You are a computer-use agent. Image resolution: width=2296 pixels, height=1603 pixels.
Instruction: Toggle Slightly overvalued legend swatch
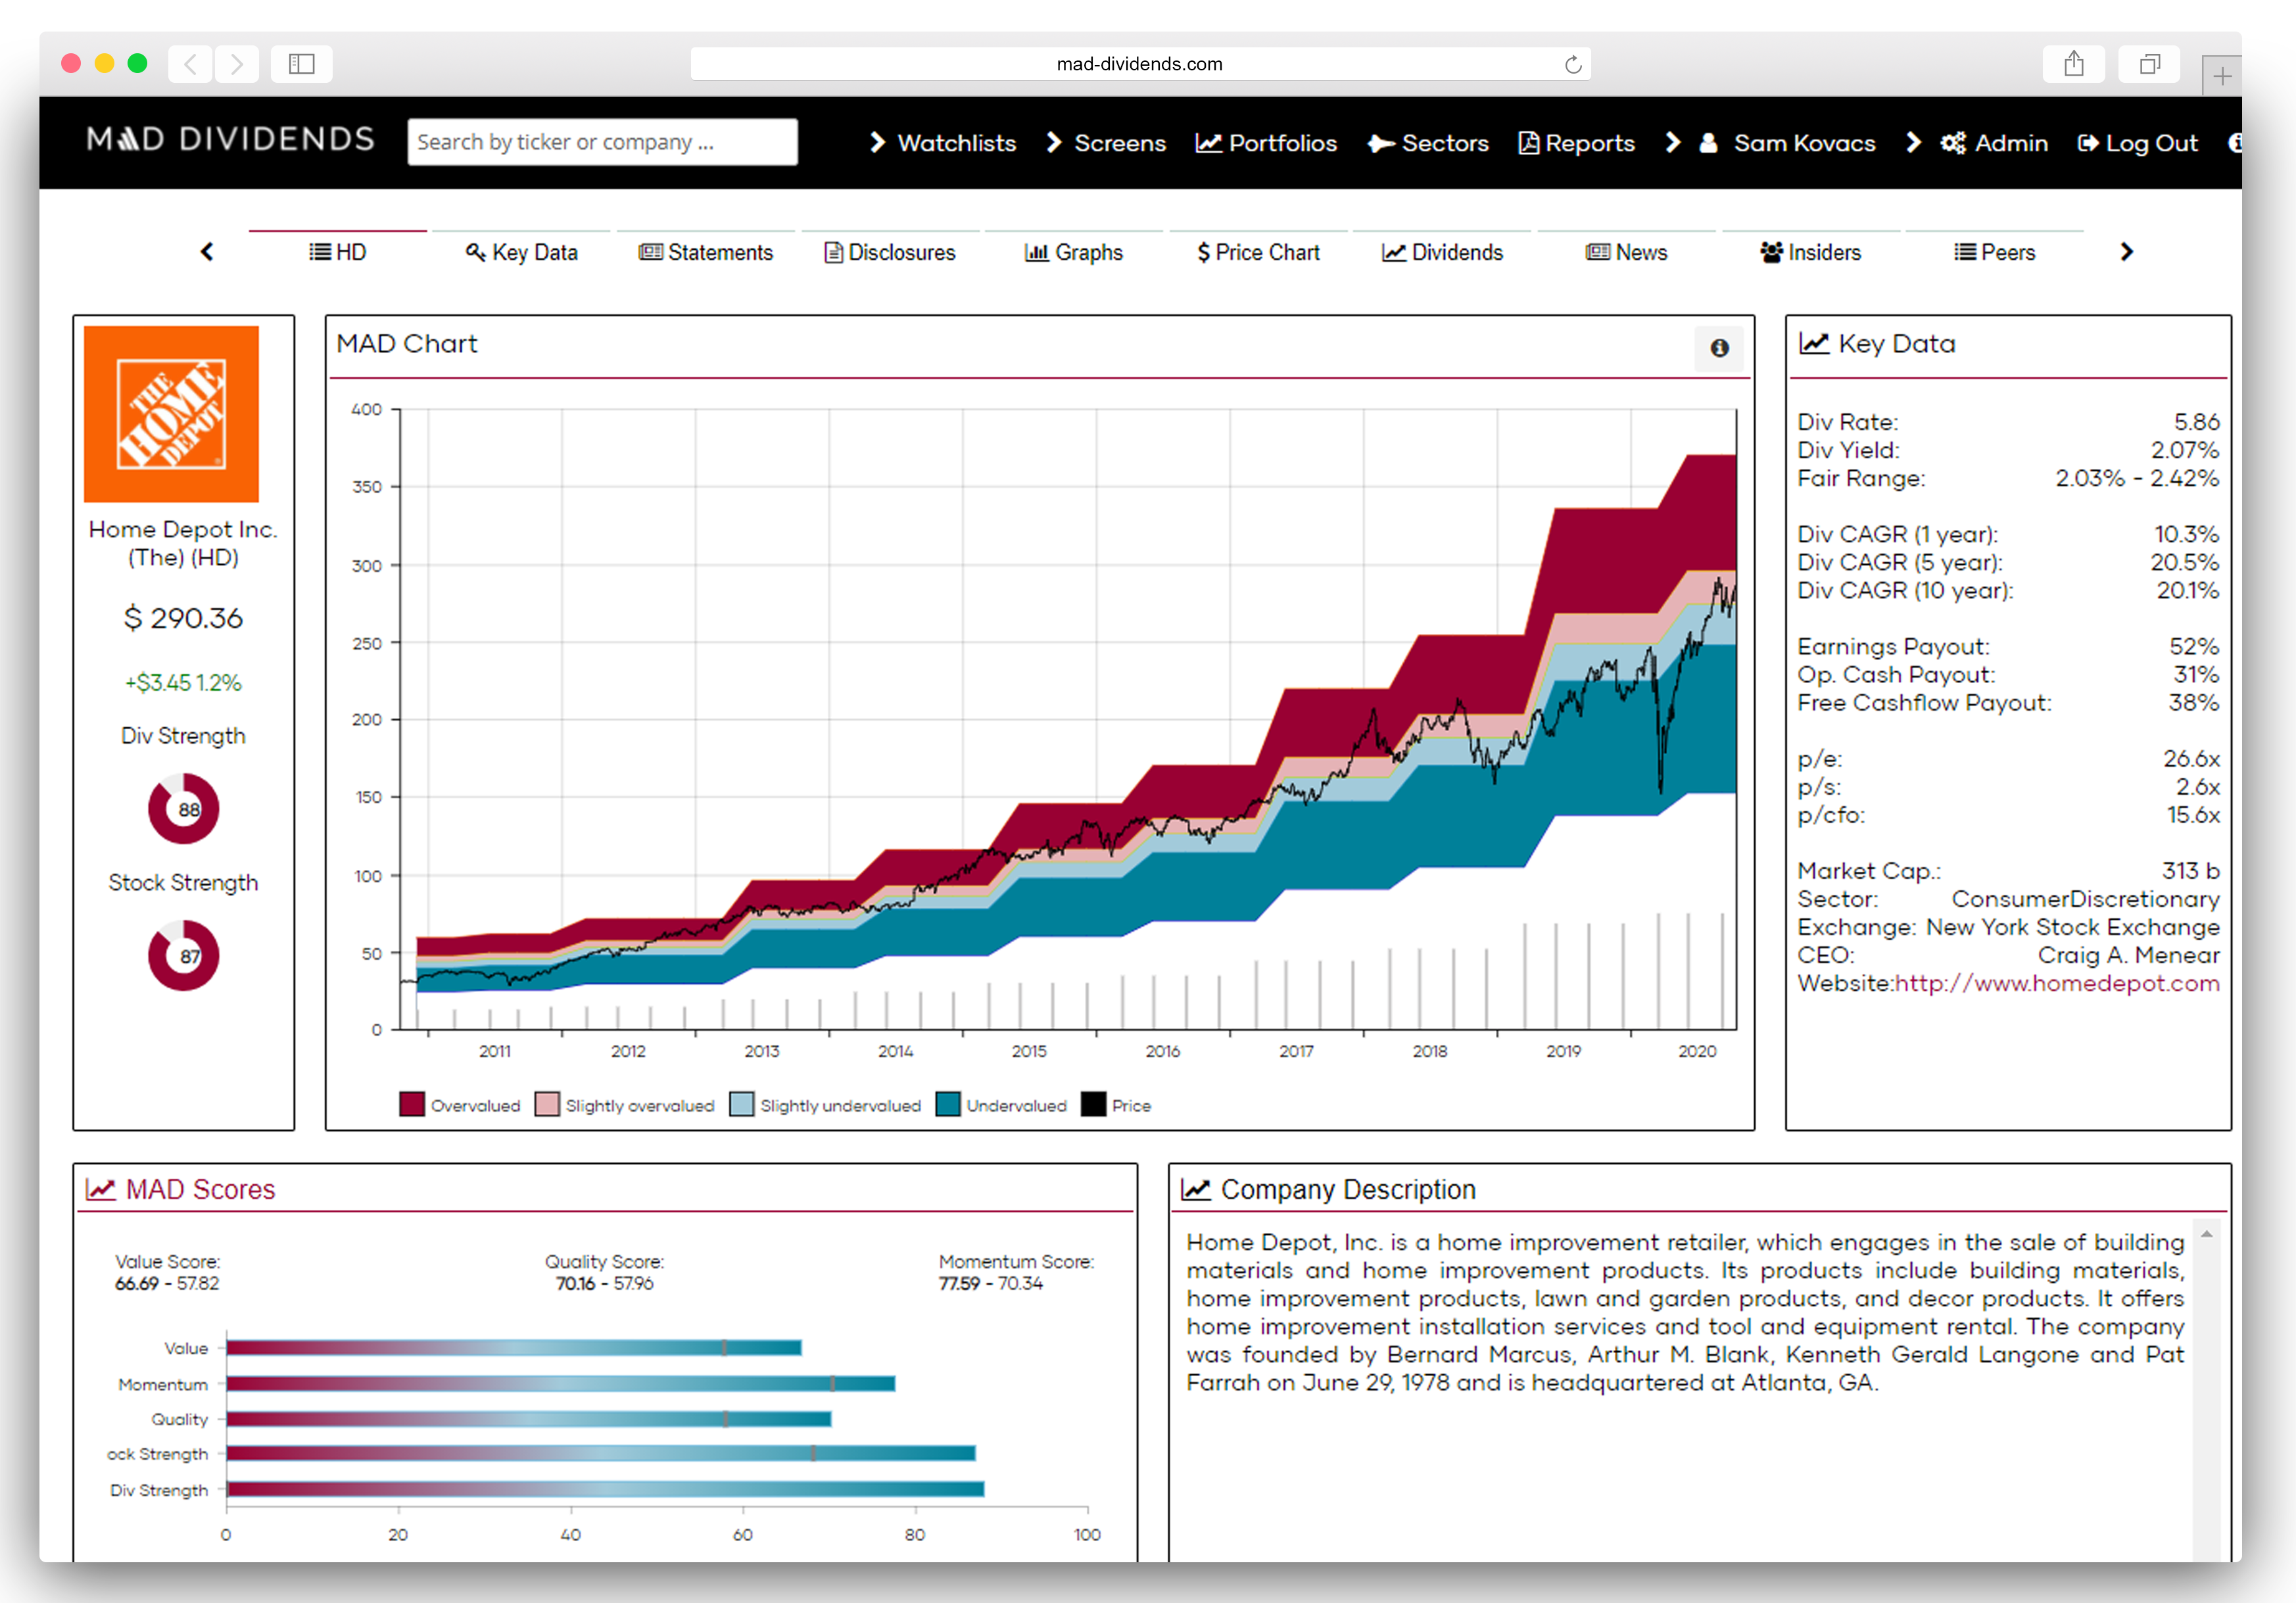(x=547, y=1104)
